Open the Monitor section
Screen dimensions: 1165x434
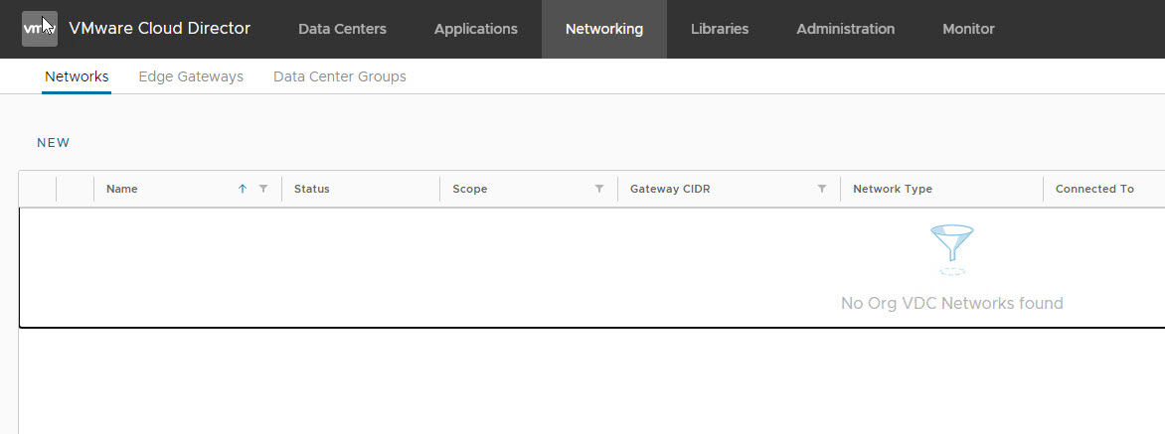point(968,29)
